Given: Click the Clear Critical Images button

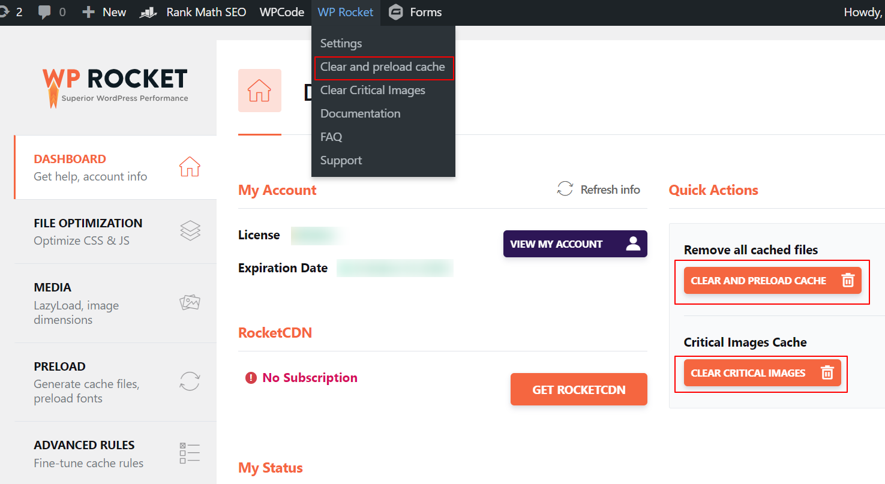Looking at the screenshot, I should [x=763, y=372].
